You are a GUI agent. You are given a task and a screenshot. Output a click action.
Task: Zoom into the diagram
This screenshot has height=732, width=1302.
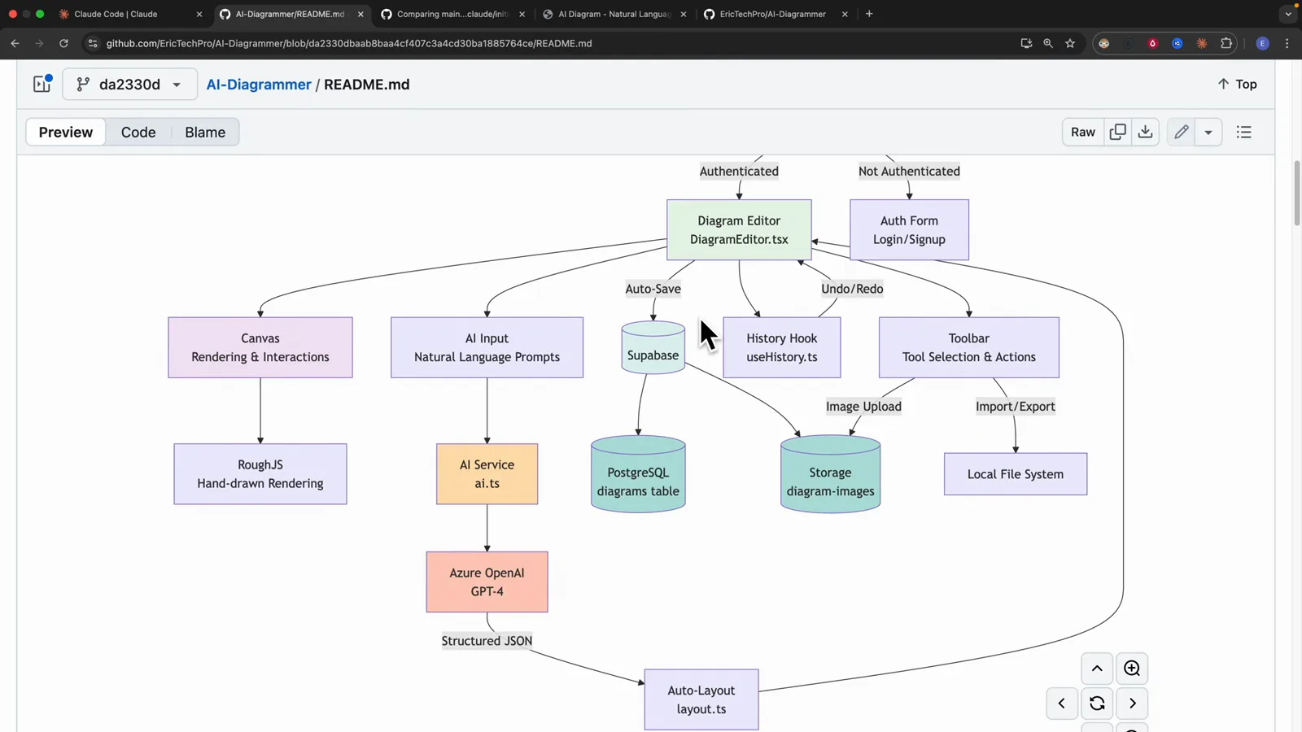tap(1132, 669)
